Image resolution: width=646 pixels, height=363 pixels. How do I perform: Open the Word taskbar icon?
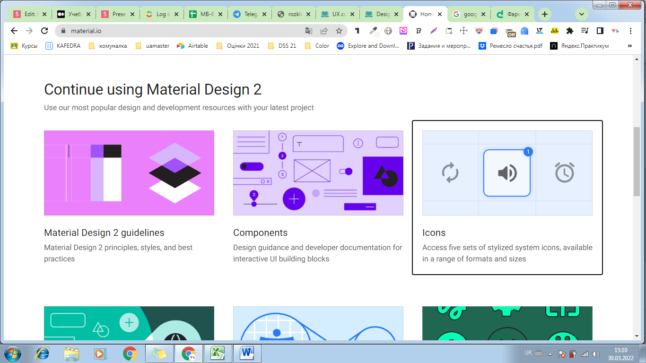click(x=247, y=354)
